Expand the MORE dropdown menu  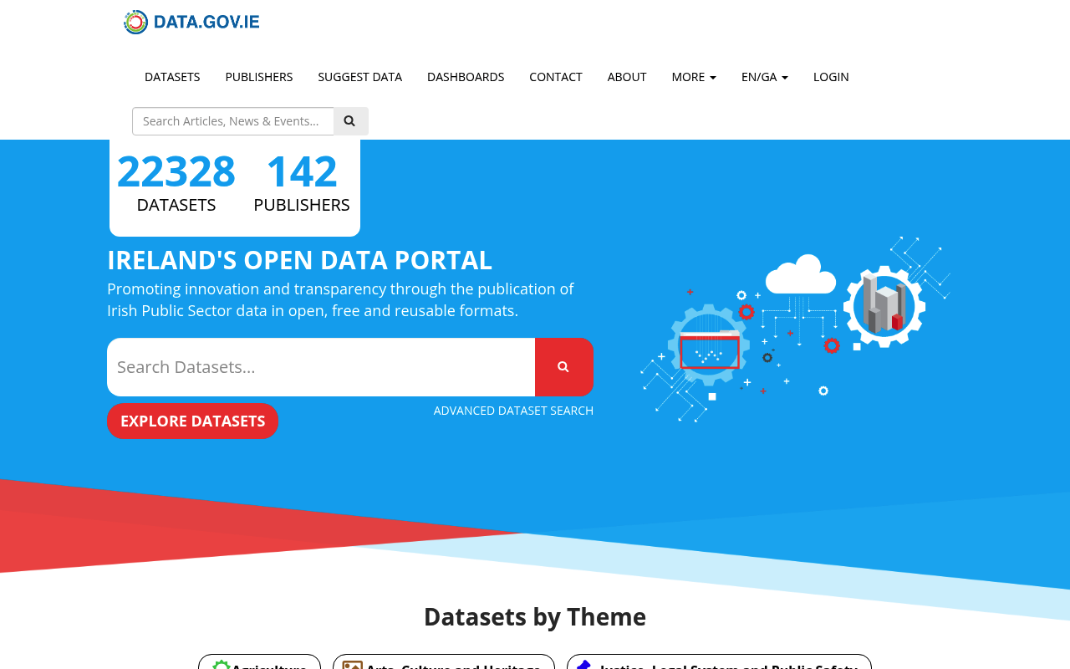(x=694, y=77)
